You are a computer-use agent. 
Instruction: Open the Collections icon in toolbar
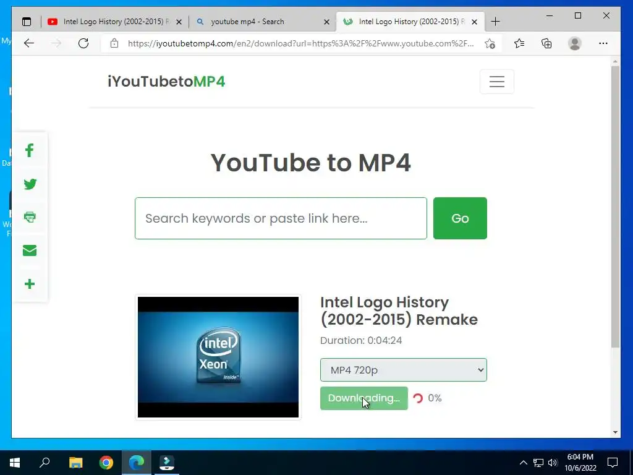point(546,43)
